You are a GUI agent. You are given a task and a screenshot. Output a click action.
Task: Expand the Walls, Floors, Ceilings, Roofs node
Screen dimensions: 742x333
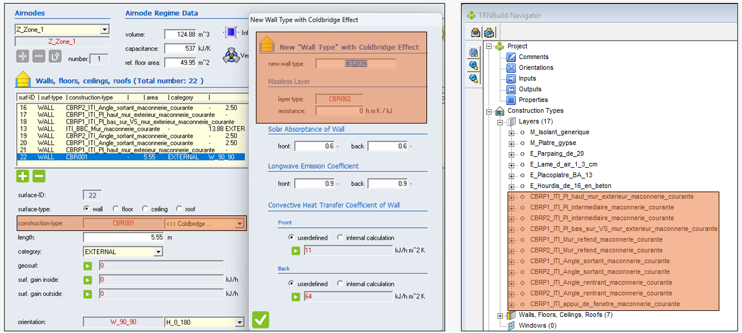[x=500, y=315]
